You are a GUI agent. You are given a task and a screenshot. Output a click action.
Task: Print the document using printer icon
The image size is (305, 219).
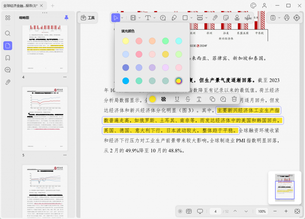[x=287, y=18]
